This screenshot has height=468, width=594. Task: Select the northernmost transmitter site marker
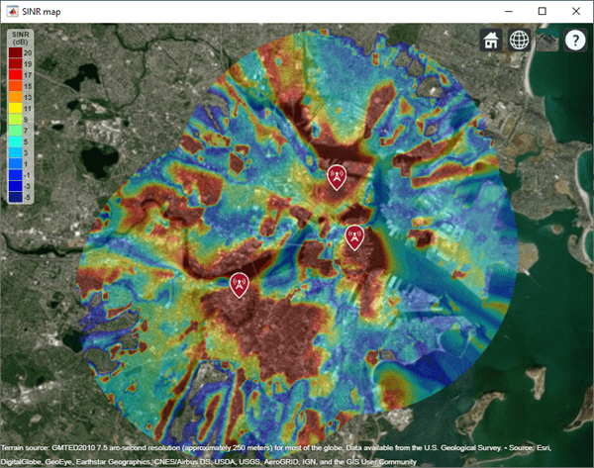click(x=337, y=177)
